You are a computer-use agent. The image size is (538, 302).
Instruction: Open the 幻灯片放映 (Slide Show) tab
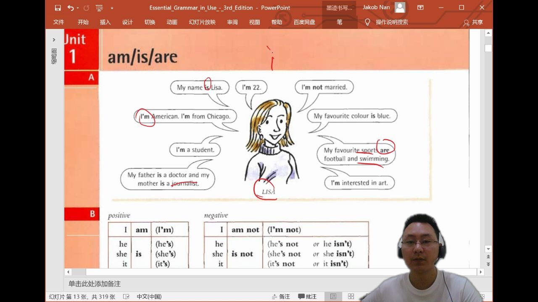pos(202,22)
